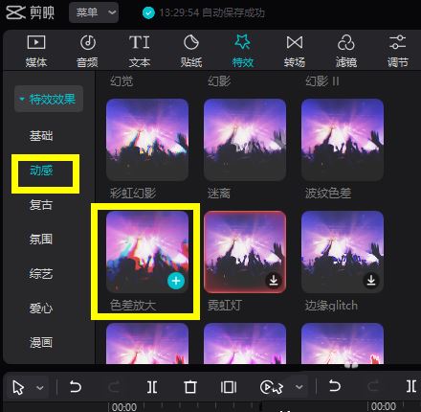
Task: Preview the 波纹色差 effect thumbnail
Action: 343,140
